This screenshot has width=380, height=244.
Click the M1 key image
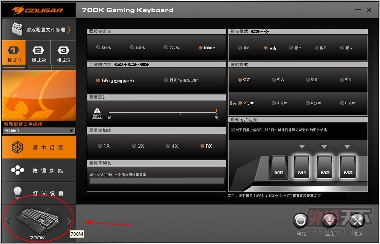tap(302, 168)
